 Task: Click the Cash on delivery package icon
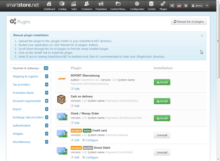coord(61,100)
